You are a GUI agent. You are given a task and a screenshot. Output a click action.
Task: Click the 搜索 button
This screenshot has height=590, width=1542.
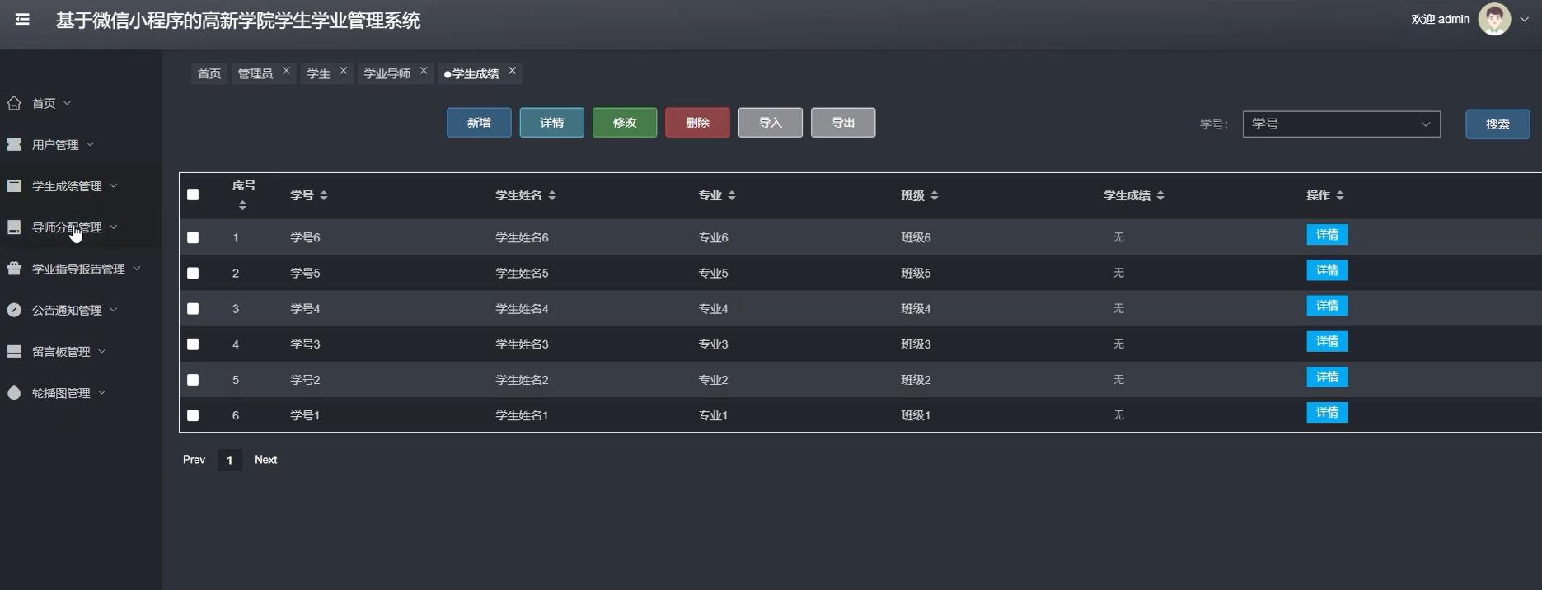1497,124
